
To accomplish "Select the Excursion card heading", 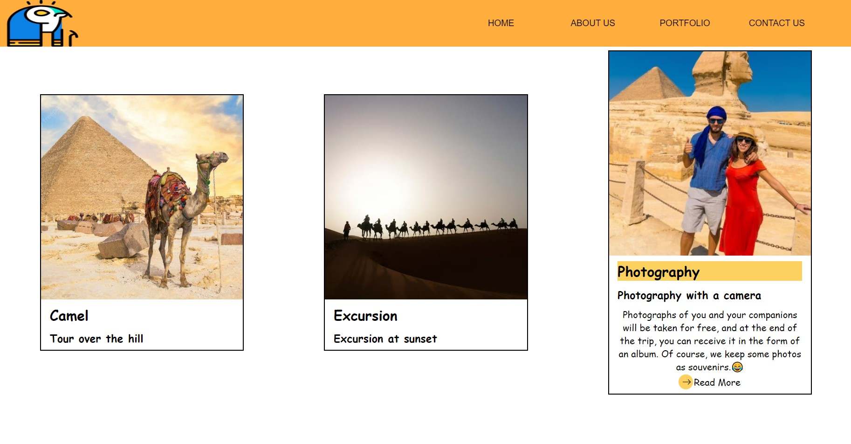I will pyautogui.click(x=365, y=316).
